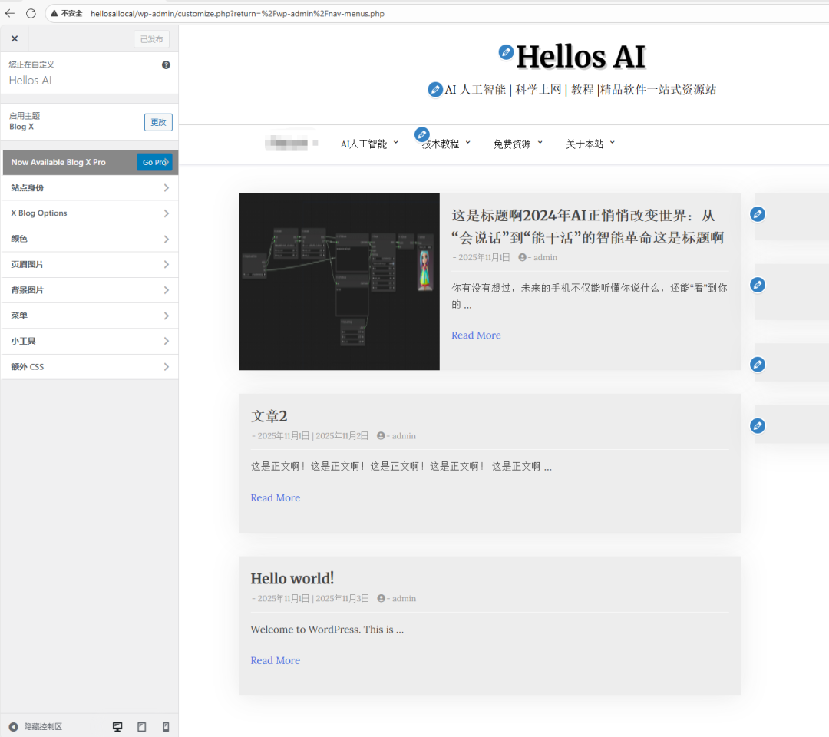The image size is (829, 737).
Task: Open the 站点身份 customizer section
Action: pos(89,188)
